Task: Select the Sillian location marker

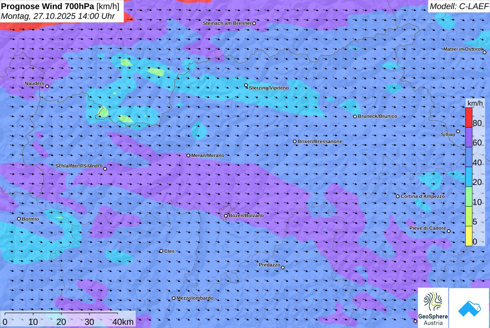Action: tap(458, 131)
